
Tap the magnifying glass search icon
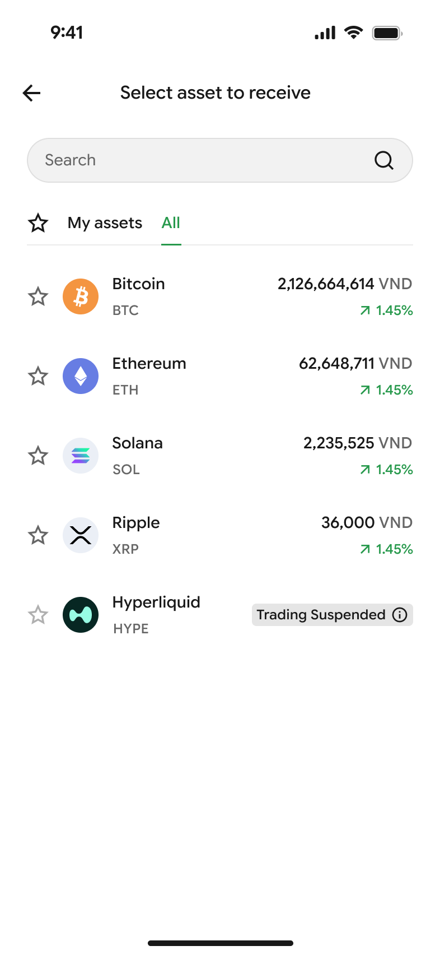pyautogui.click(x=384, y=160)
